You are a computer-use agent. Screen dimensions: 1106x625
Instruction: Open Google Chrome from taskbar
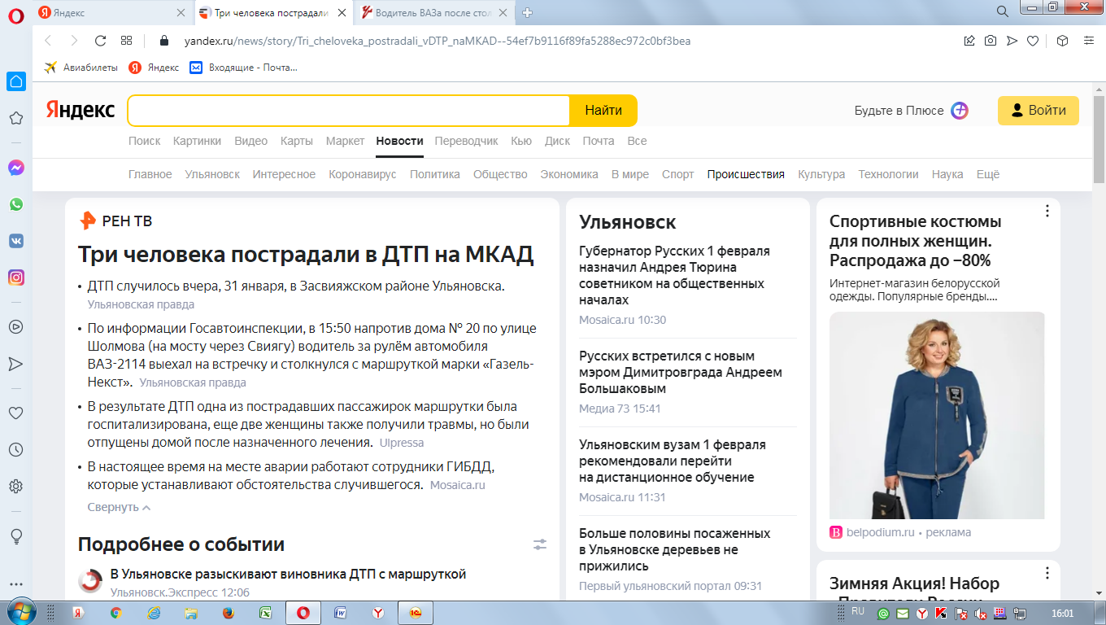click(x=115, y=613)
